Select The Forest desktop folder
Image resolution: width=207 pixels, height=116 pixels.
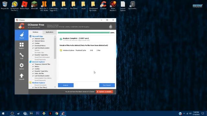click(73, 5)
